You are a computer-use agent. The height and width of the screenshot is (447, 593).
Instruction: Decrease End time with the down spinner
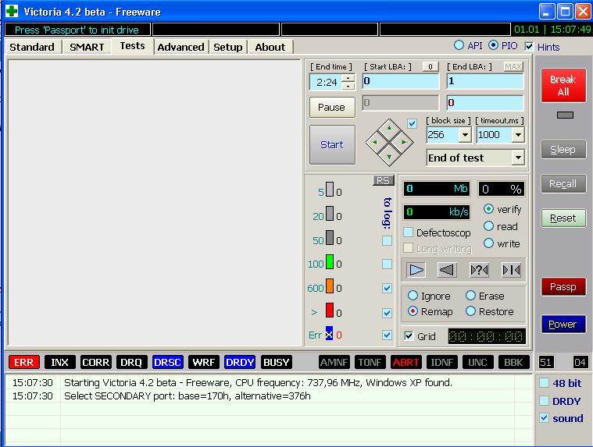[348, 86]
